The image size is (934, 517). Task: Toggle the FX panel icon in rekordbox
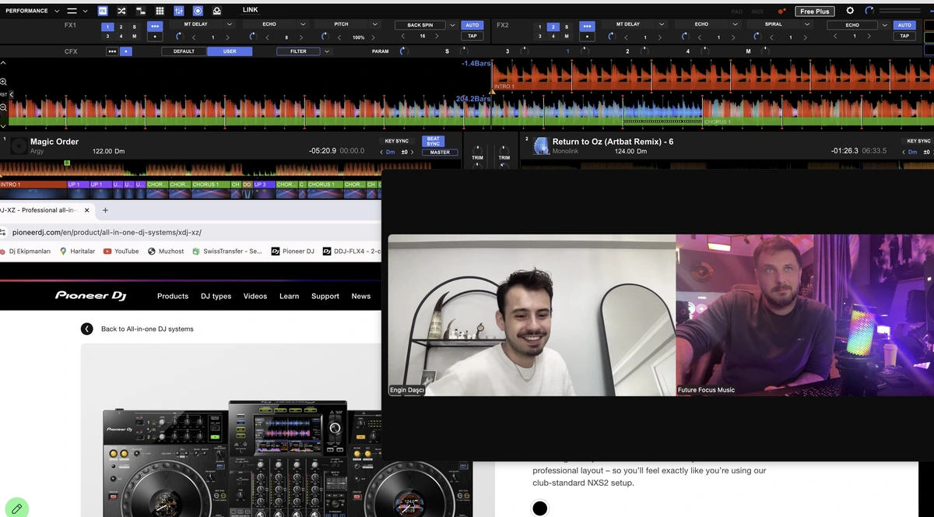(103, 11)
